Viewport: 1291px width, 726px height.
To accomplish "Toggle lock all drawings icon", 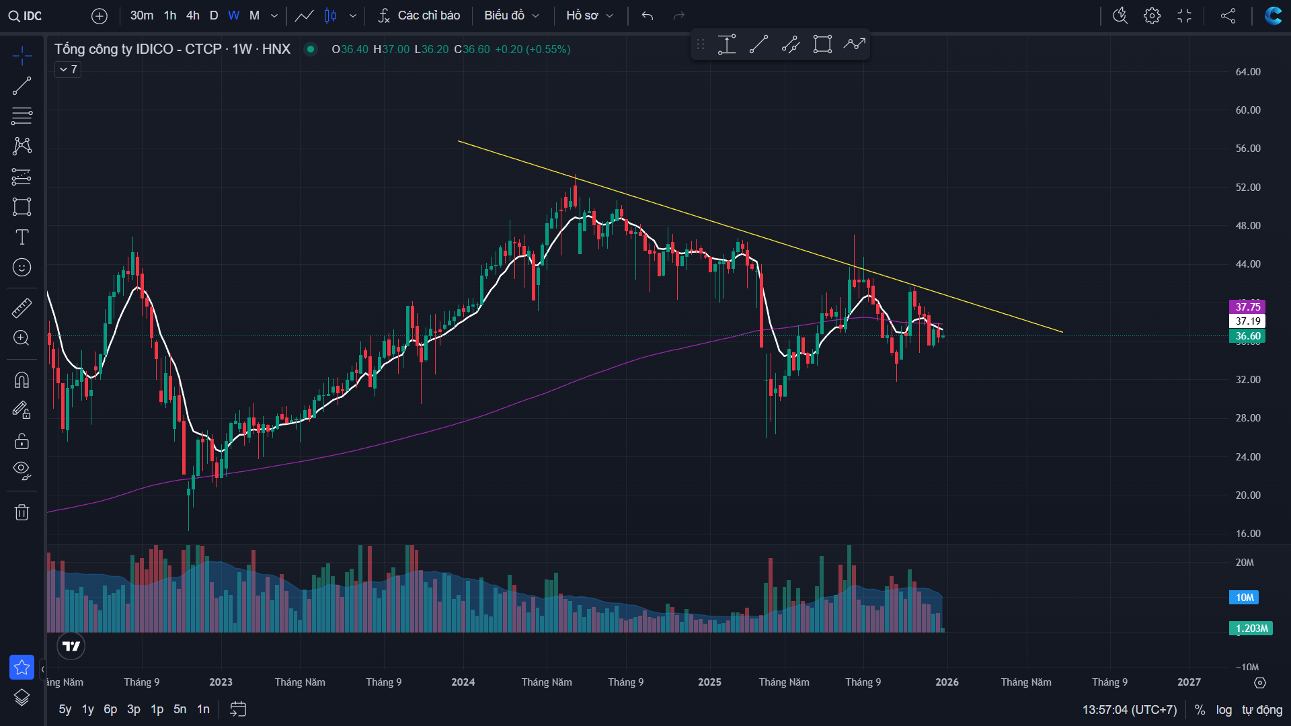I will 22,441.
